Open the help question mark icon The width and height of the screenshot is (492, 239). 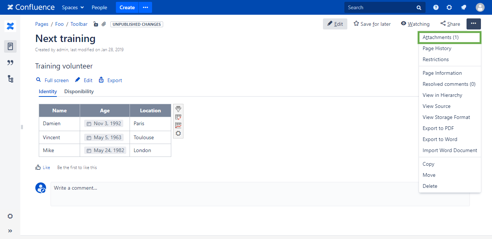(x=436, y=7)
